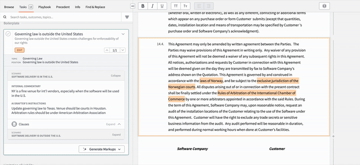This screenshot has height=165, width=360.
Task: Collapse the side panel arrow icon
Action: [x=132, y=6]
